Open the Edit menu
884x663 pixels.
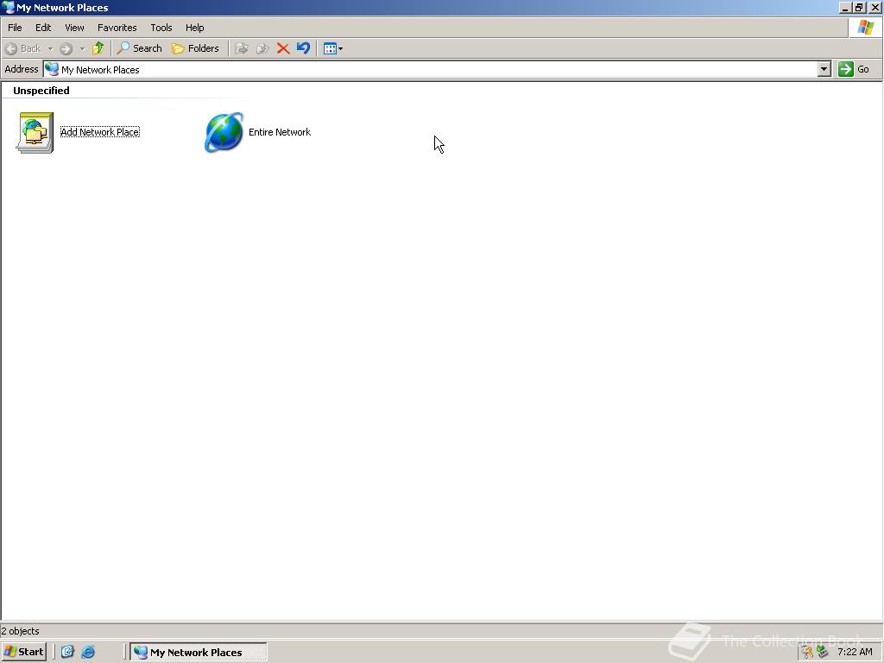(43, 28)
